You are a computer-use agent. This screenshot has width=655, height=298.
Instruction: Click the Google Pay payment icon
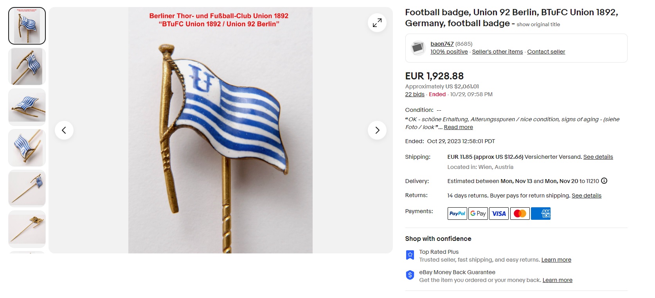coord(478,214)
